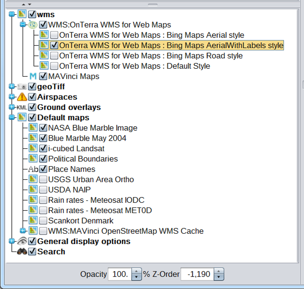This screenshot has height=289, width=304.
Task: Select Bing Maps Aerial style layer label
Action: pyautogui.click(x=152, y=35)
